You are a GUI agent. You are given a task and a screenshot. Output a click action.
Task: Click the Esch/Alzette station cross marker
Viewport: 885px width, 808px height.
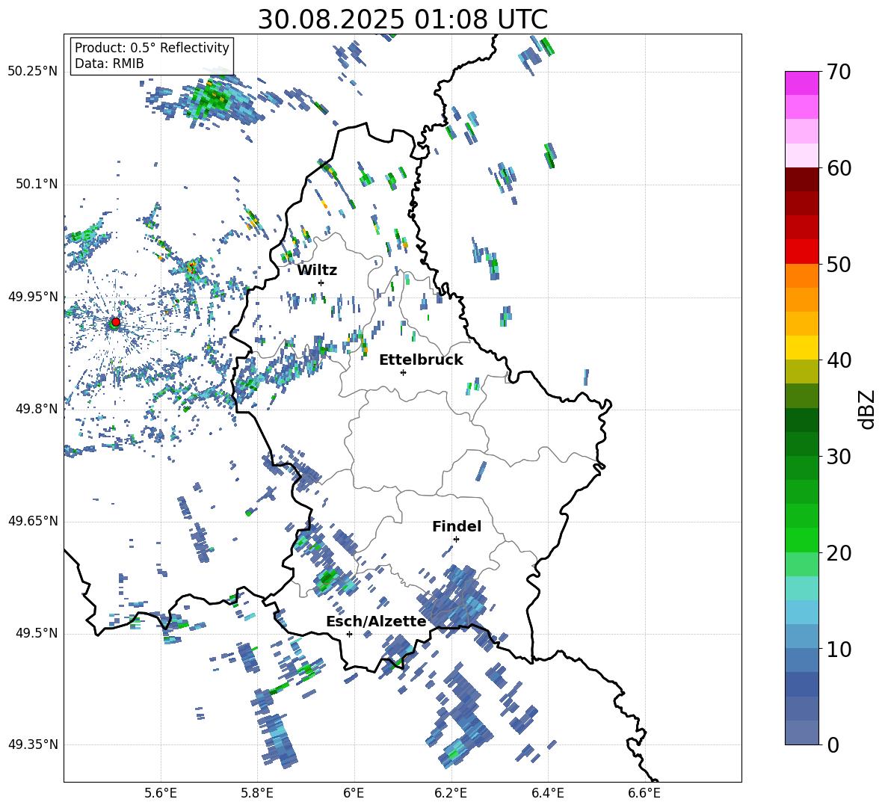point(349,634)
